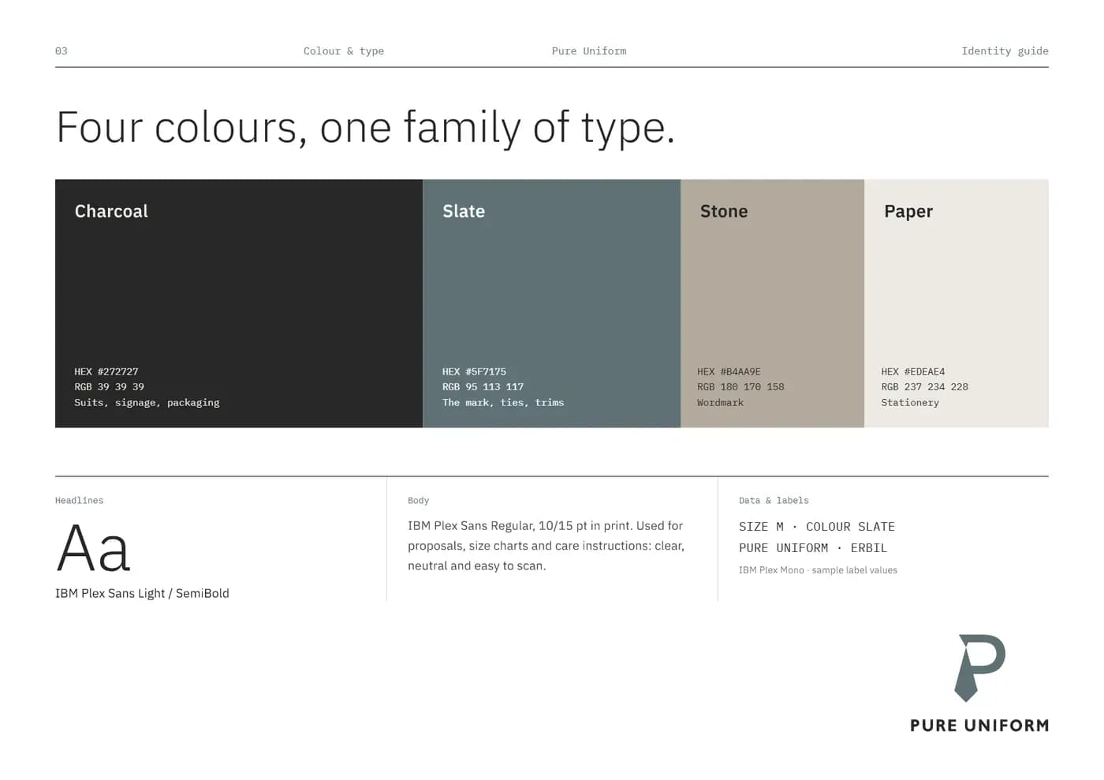Pick the Stone colour swatch
The image size is (1104, 780).
[x=773, y=304]
